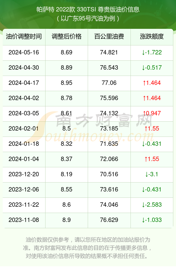
Task: Click the green change value ↓-1.722
Action: pos(152,52)
